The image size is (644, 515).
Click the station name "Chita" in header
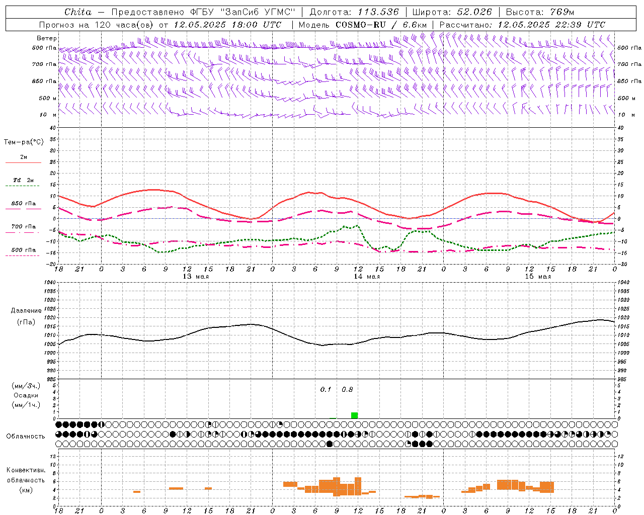tap(78, 12)
